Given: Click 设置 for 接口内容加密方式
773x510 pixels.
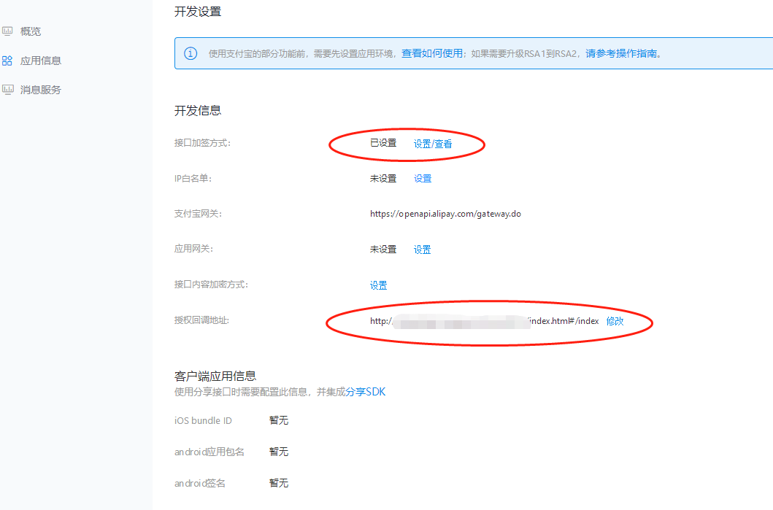Looking at the screenshot, I should pyautogui.click(x=379, y=285).
